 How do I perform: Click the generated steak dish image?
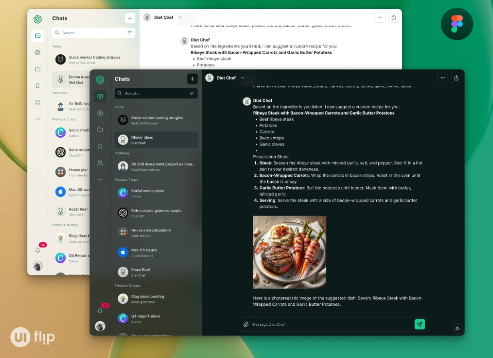289,252
